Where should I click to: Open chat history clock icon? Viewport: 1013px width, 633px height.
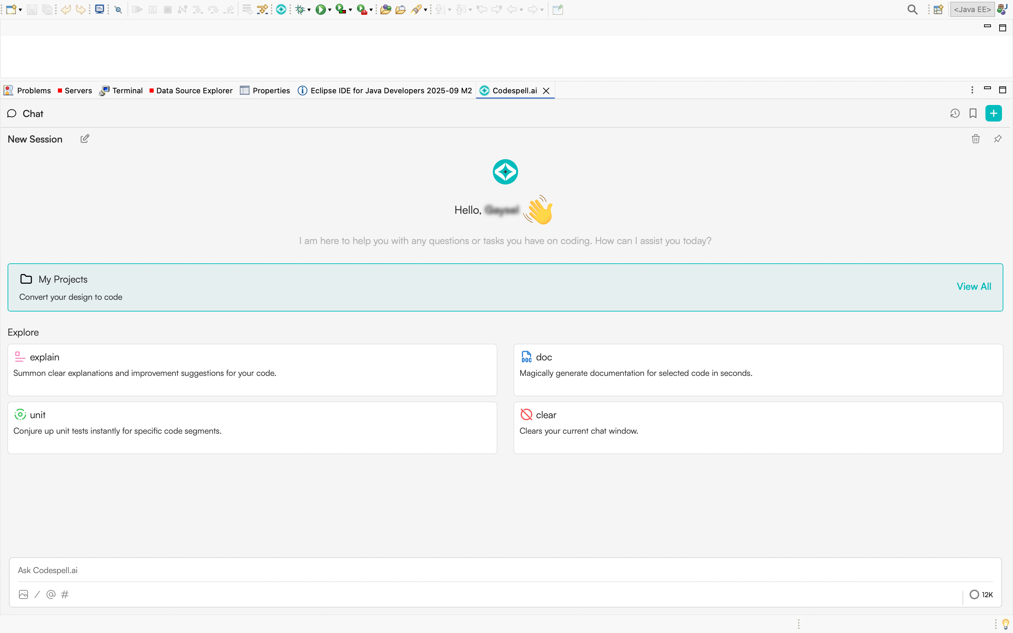pos(955,114)
